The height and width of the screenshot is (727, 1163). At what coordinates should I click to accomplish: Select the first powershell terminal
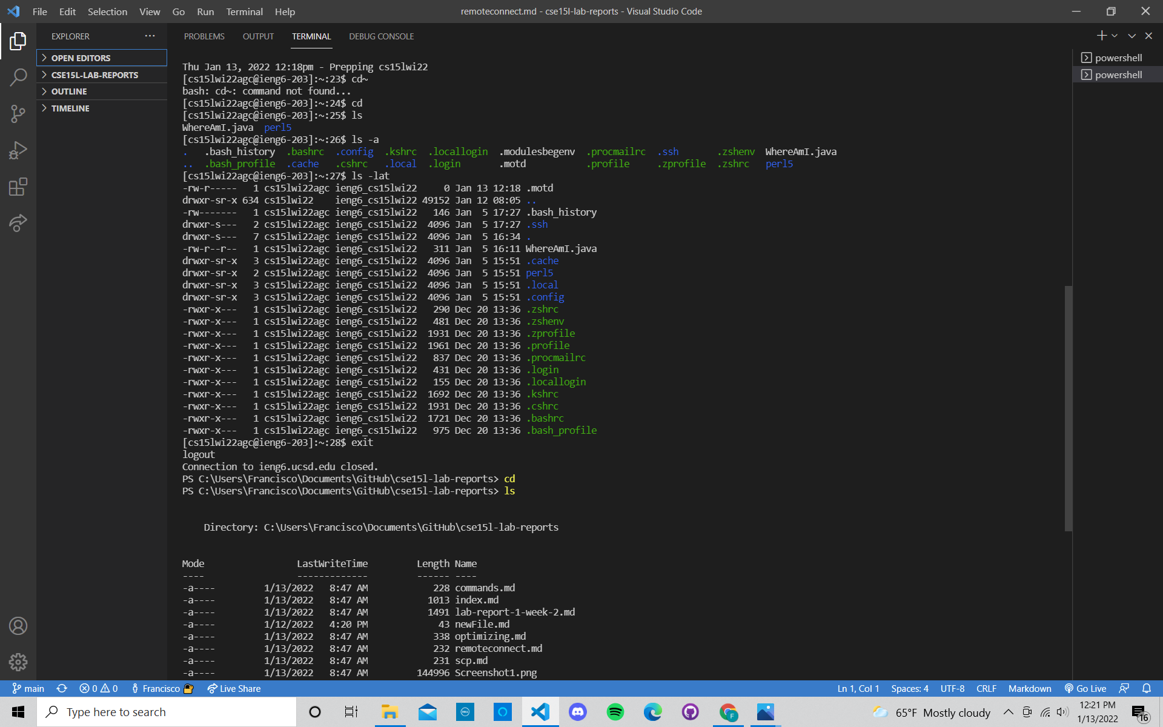coord(1118,58)
